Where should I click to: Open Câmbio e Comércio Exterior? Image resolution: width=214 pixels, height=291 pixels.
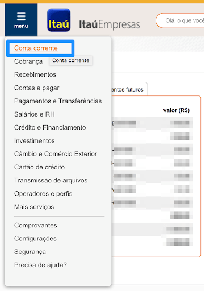[x=56, y=154]
